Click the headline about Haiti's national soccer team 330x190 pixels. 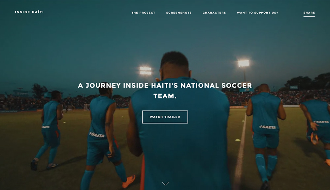(165, 91)
